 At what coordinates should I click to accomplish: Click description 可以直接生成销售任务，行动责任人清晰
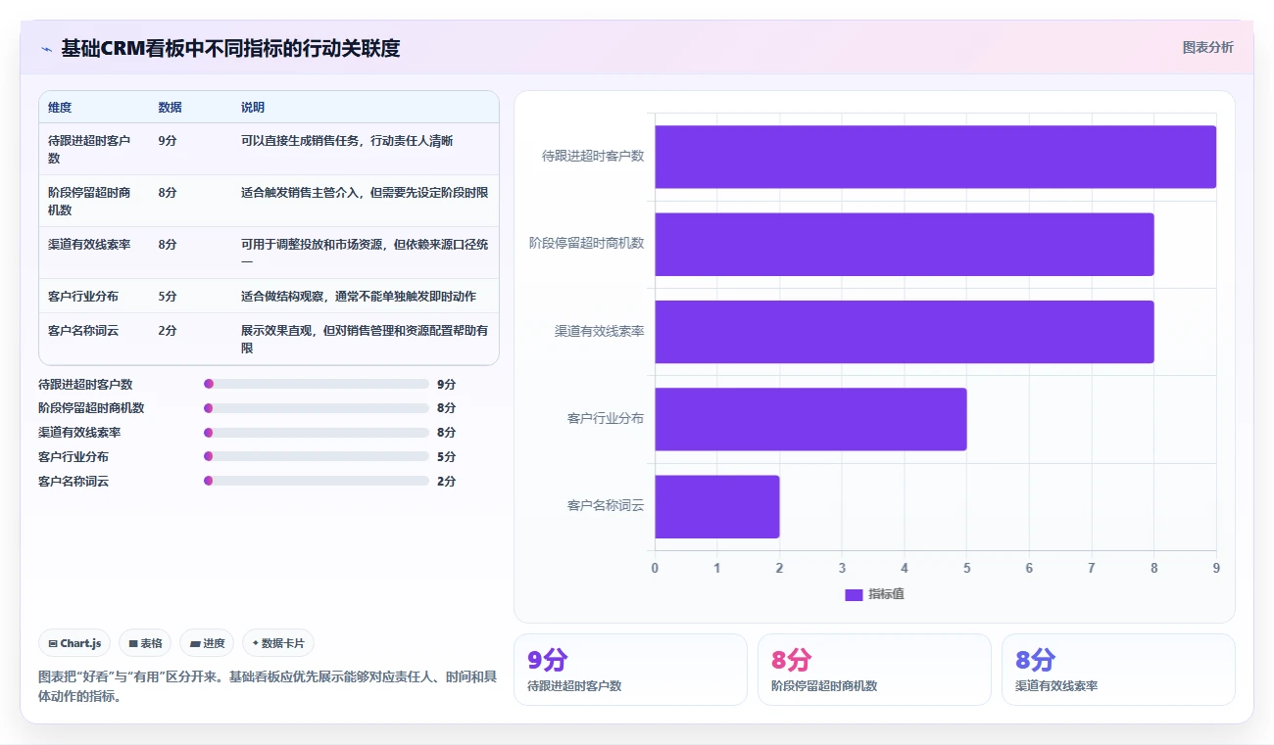347,141
